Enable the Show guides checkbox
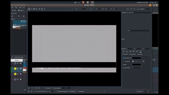The image size is (169, 95). (53, 88)
